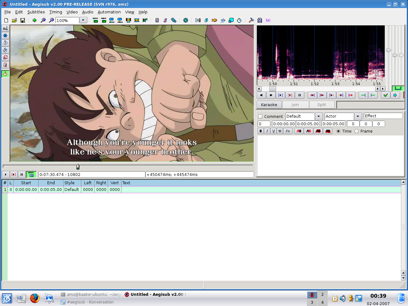Go to next audio line
Image resolution: width=408 pixels, height=306 pixels.
click(x=271, y=95)
